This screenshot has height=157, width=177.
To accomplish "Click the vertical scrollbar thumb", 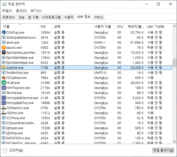I will [174, 63].
